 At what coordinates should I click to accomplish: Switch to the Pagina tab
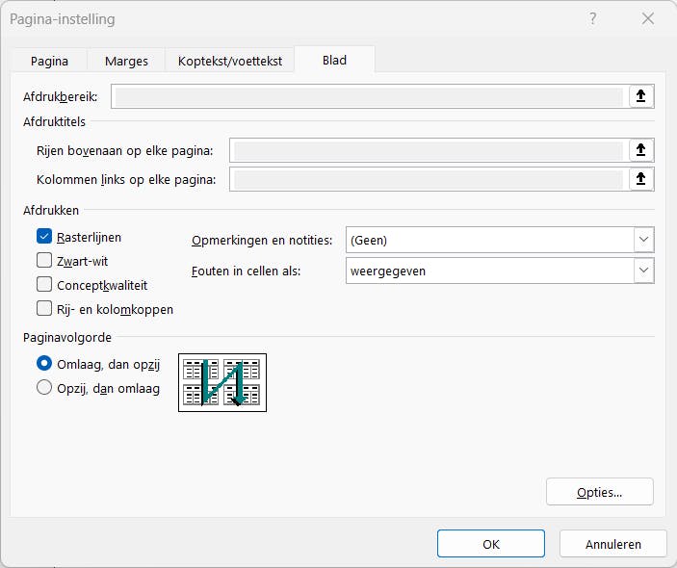pos(50,61)
